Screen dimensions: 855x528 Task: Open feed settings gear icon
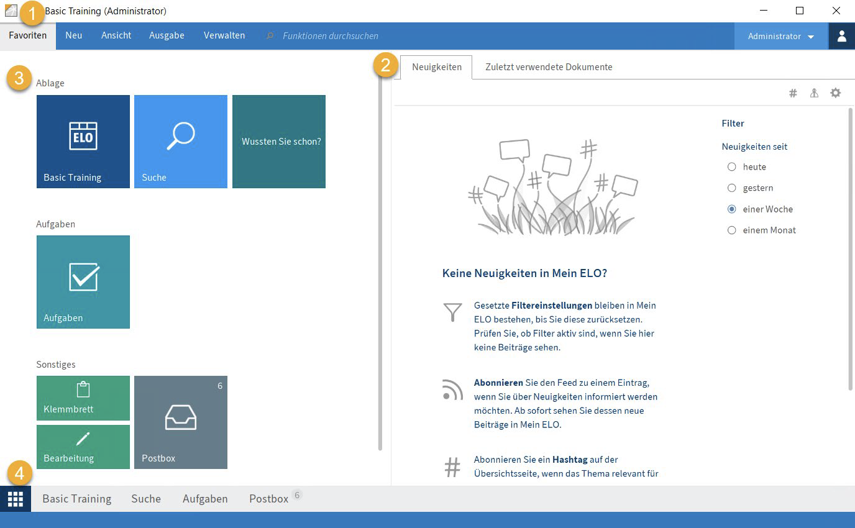pyautogui.click(x=836, y=93)
